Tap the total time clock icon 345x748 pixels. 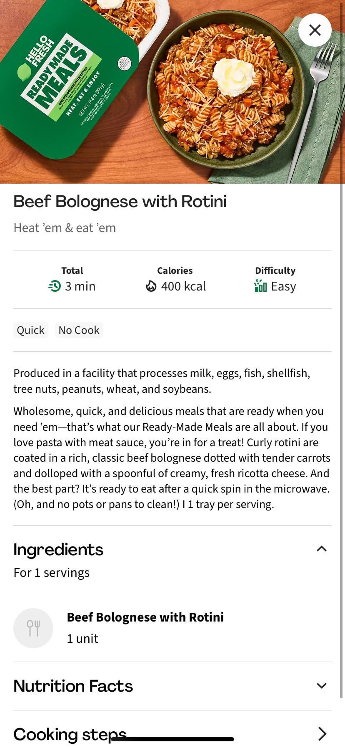[55, 286]
